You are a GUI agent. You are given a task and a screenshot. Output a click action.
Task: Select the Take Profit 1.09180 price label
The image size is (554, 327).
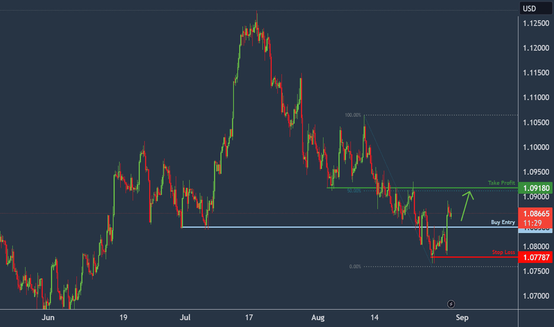(x=536, y=188)
